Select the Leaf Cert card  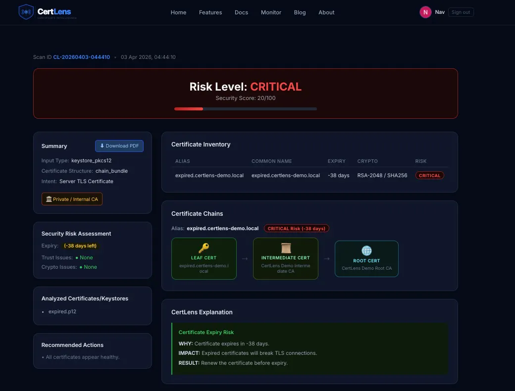204,259
